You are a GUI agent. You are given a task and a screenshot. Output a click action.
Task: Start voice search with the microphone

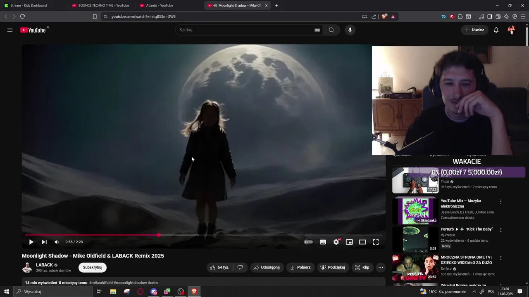pyautogui.click(x=350, y=30)
